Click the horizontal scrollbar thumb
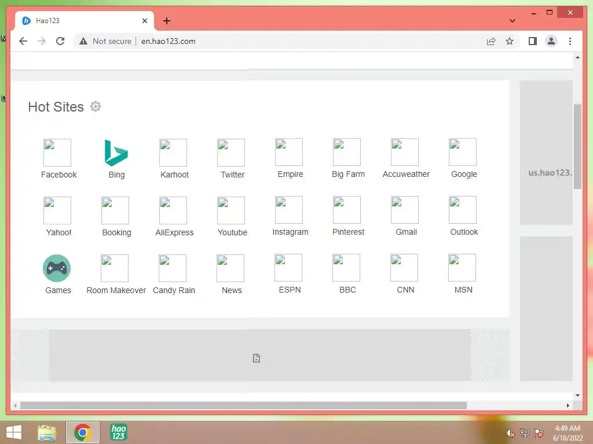Image resolution: width=593 pixels, height=444 pixels. 244,405
